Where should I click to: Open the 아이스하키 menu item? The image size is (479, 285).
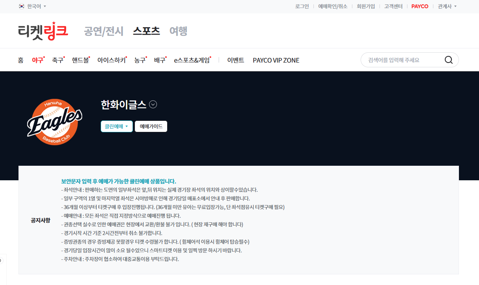click(x=112, y=60)
